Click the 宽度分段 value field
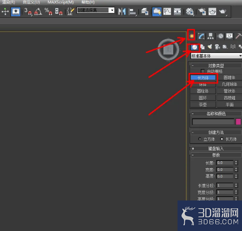The image size is (242, 231). (225, 192)
